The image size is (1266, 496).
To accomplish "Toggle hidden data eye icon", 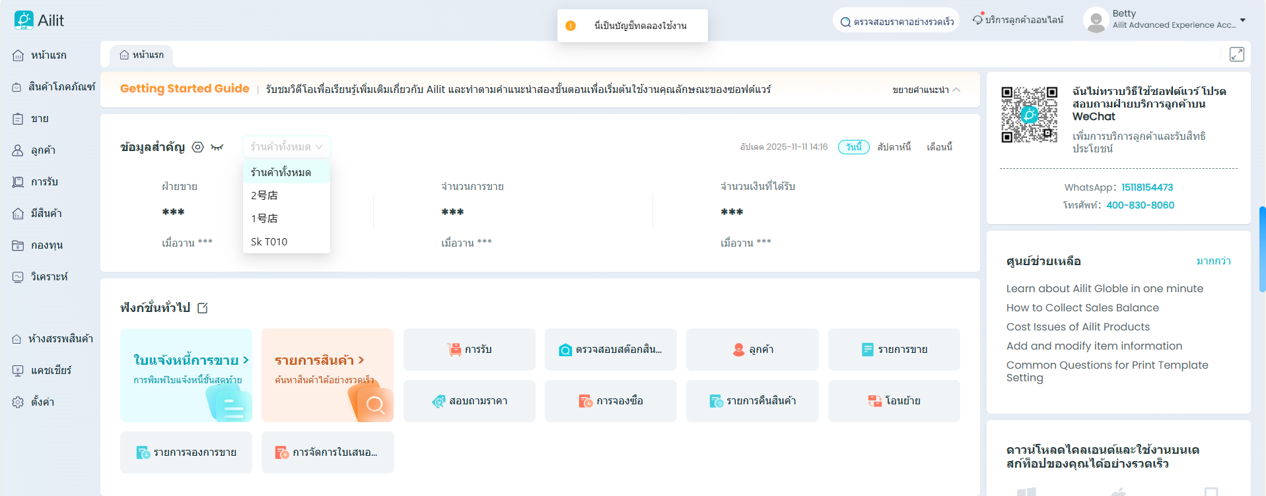I will (217, 147).
